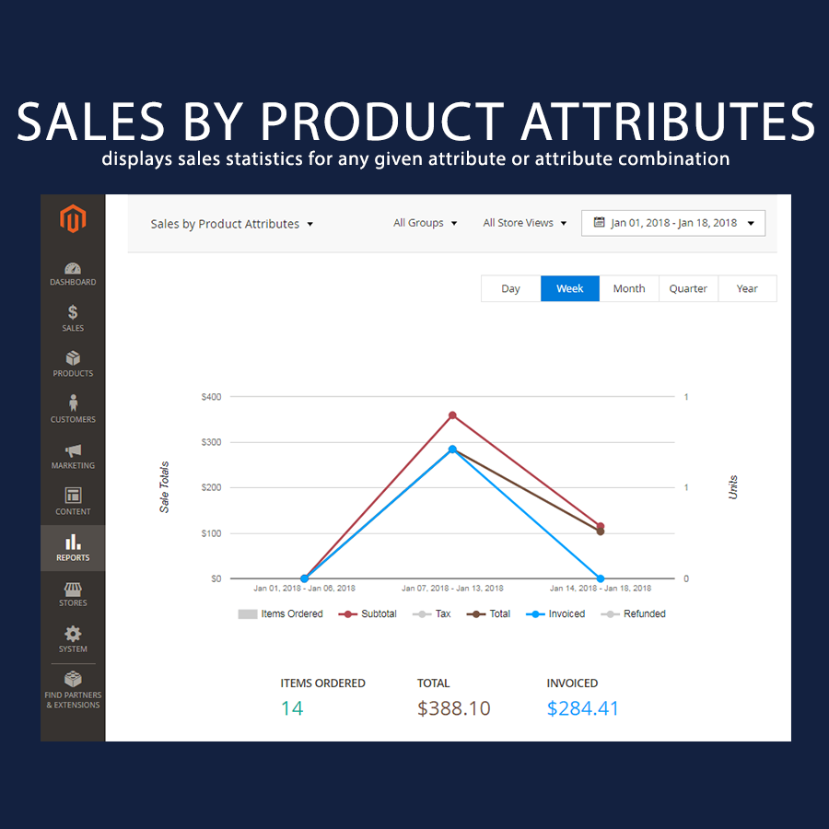Toggle Tax legend series
The width and height of the screenshot is (829, 829).
click(x=431, y=613)
